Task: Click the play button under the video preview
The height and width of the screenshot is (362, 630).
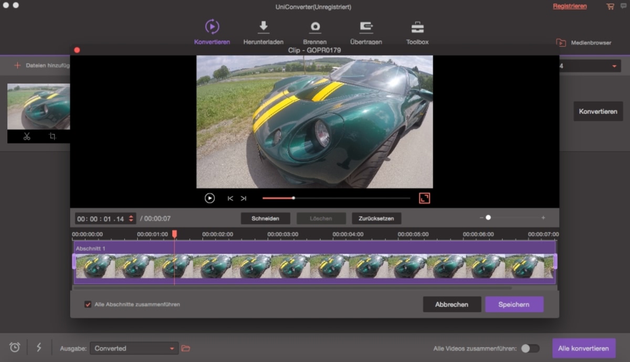Action: click(209, 198)
